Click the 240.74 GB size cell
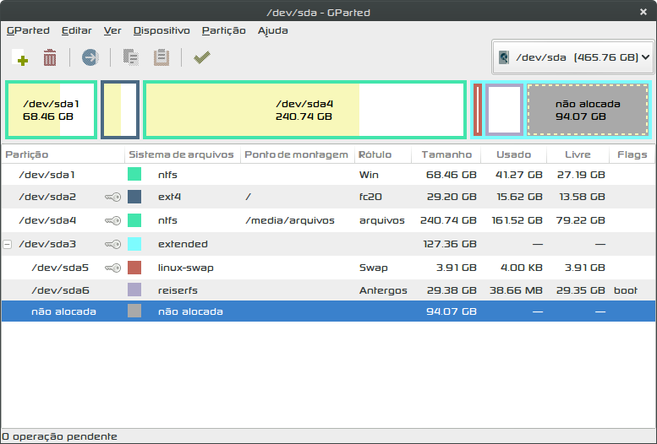Viewport: 657px width, 444px height. (448, 220)
